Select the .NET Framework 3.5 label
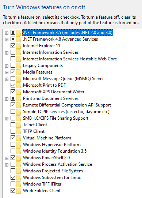Image resolution: width=142 pixels, height=198 pixels. tap(68, 33)
